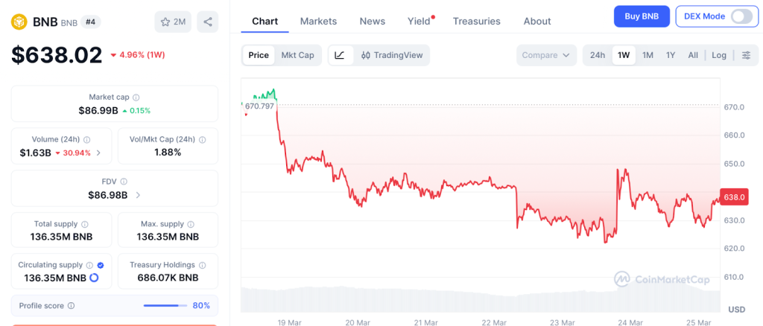Select the 1Y time range
763x326 pixels.
[x=671, y=55]
